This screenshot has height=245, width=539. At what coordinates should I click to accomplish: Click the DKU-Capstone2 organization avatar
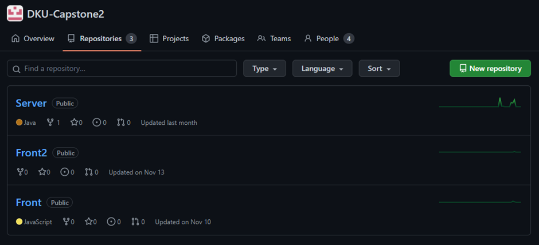click(x=15, y=14)
